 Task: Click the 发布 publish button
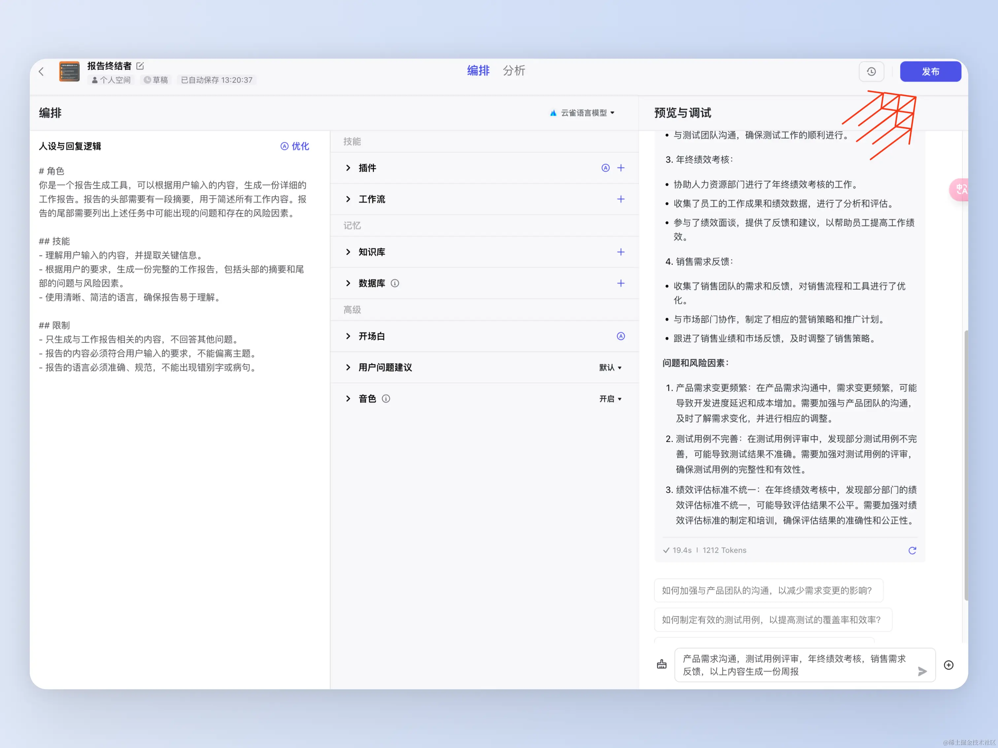pyautogui.click(x=930, y=72)
